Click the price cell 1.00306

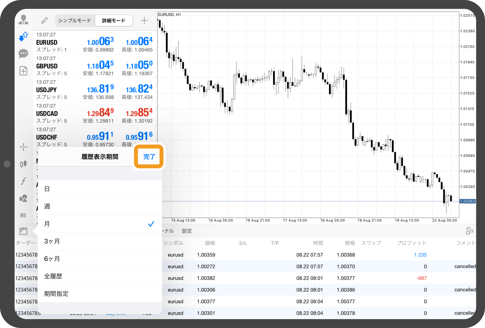click(206, 290)
